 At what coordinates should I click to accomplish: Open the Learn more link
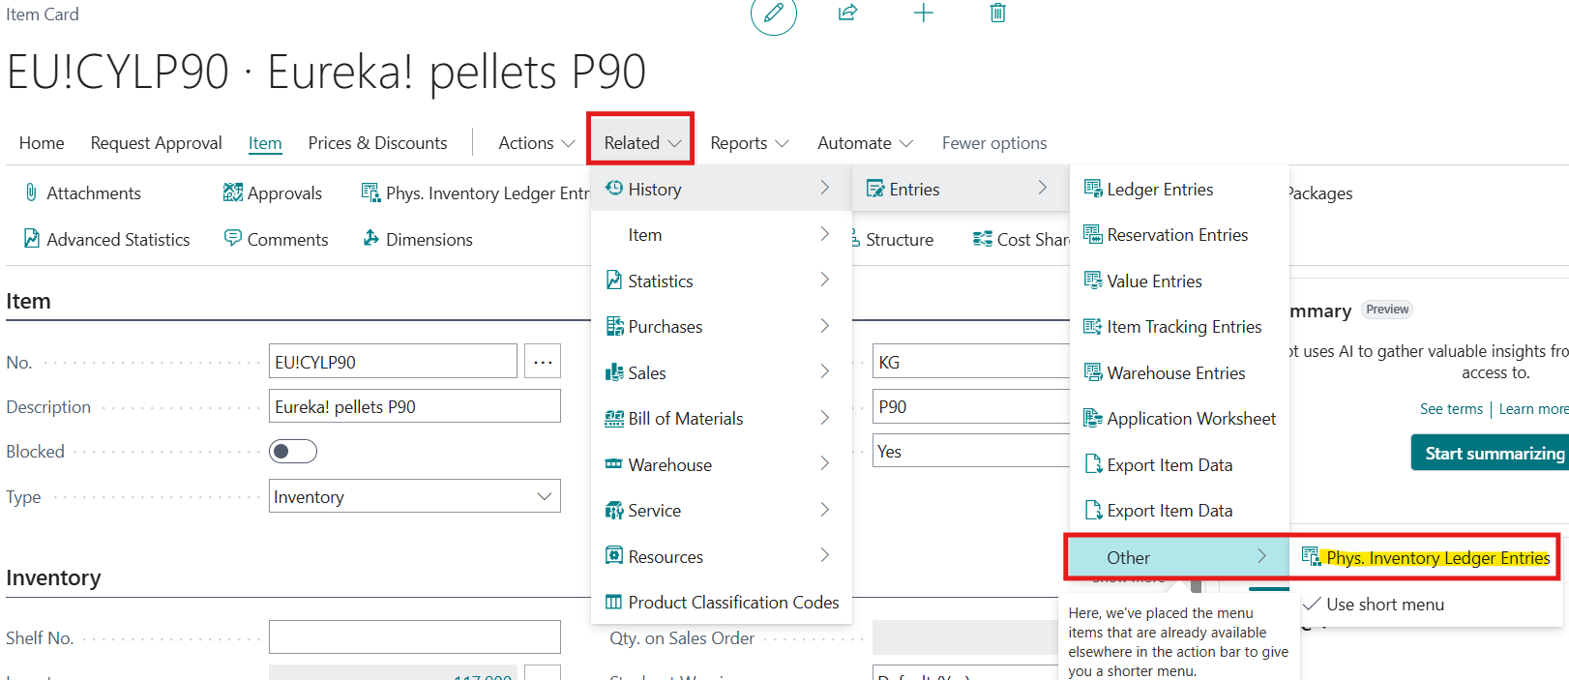1533,408
